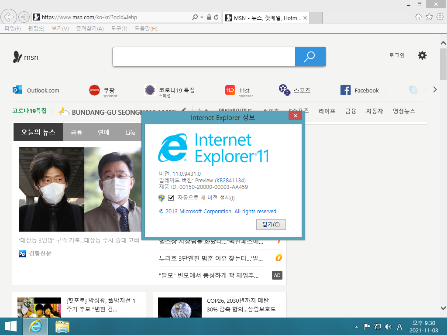The height and width of the screenshot is (335, 447).
Task: Open the address bar dropdown arrow
Action: click(x=202, y=17)
